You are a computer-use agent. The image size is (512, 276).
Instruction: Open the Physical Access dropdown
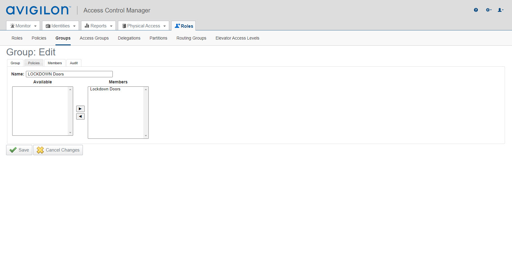144,26
